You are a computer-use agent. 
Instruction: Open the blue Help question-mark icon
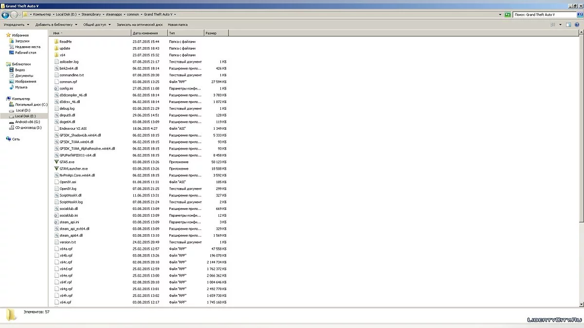(577, 24)
